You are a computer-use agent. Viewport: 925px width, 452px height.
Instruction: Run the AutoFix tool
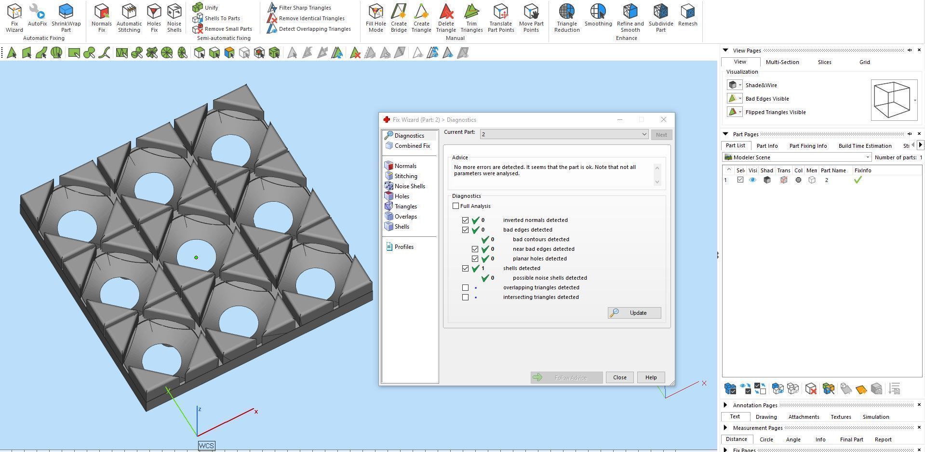coord(37,15)
